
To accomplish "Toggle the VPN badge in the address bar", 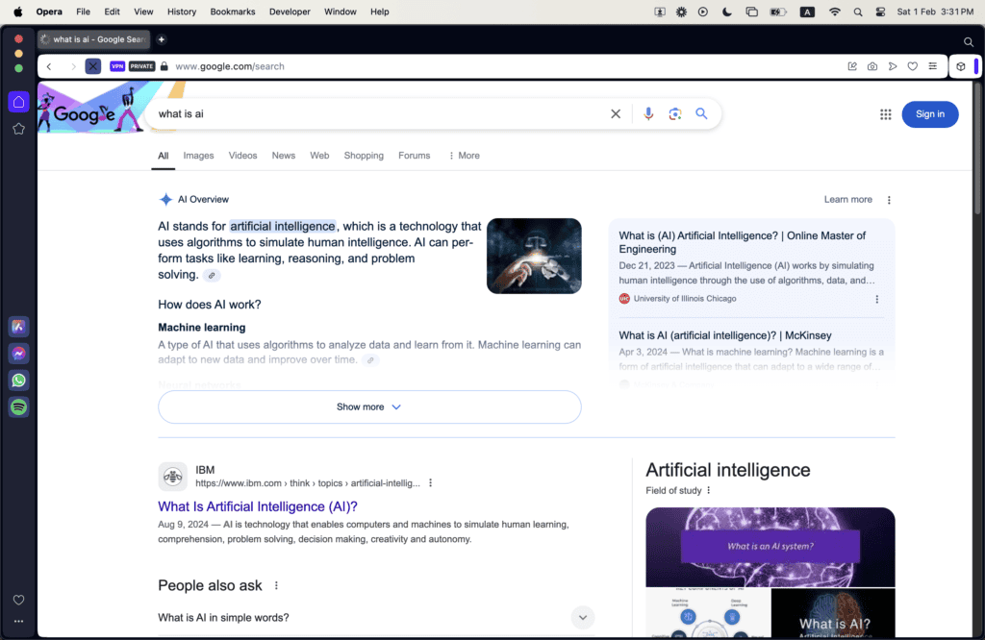I will (117, 66).
